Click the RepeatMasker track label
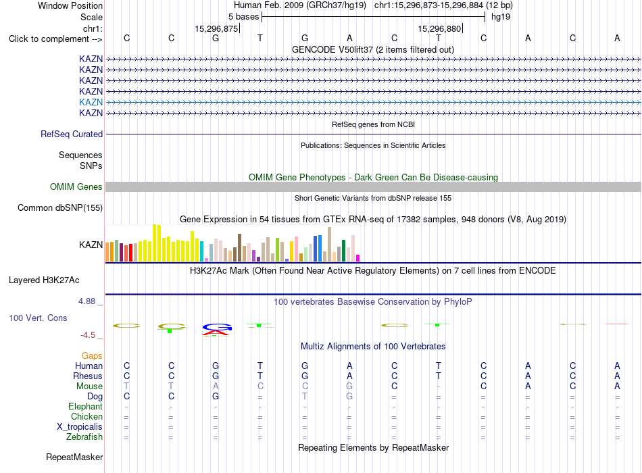 pos(74,457)
